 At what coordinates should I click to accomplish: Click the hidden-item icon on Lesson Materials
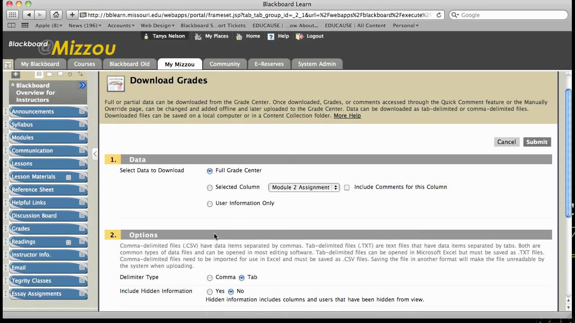tap(68, 177)
